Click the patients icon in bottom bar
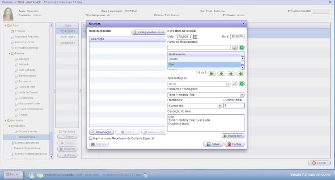335x180 pixels. coord(31,175)
